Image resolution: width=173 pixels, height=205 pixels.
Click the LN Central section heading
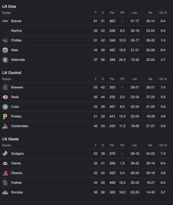click(x=12, y=73)
